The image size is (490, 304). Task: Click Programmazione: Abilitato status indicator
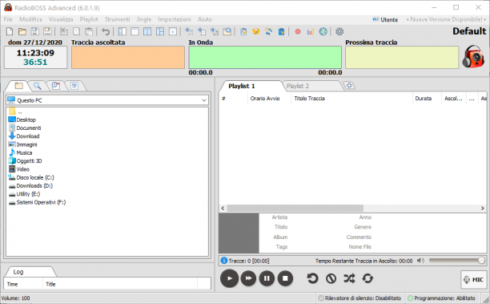pyautogui.click(x=442, y=298)
